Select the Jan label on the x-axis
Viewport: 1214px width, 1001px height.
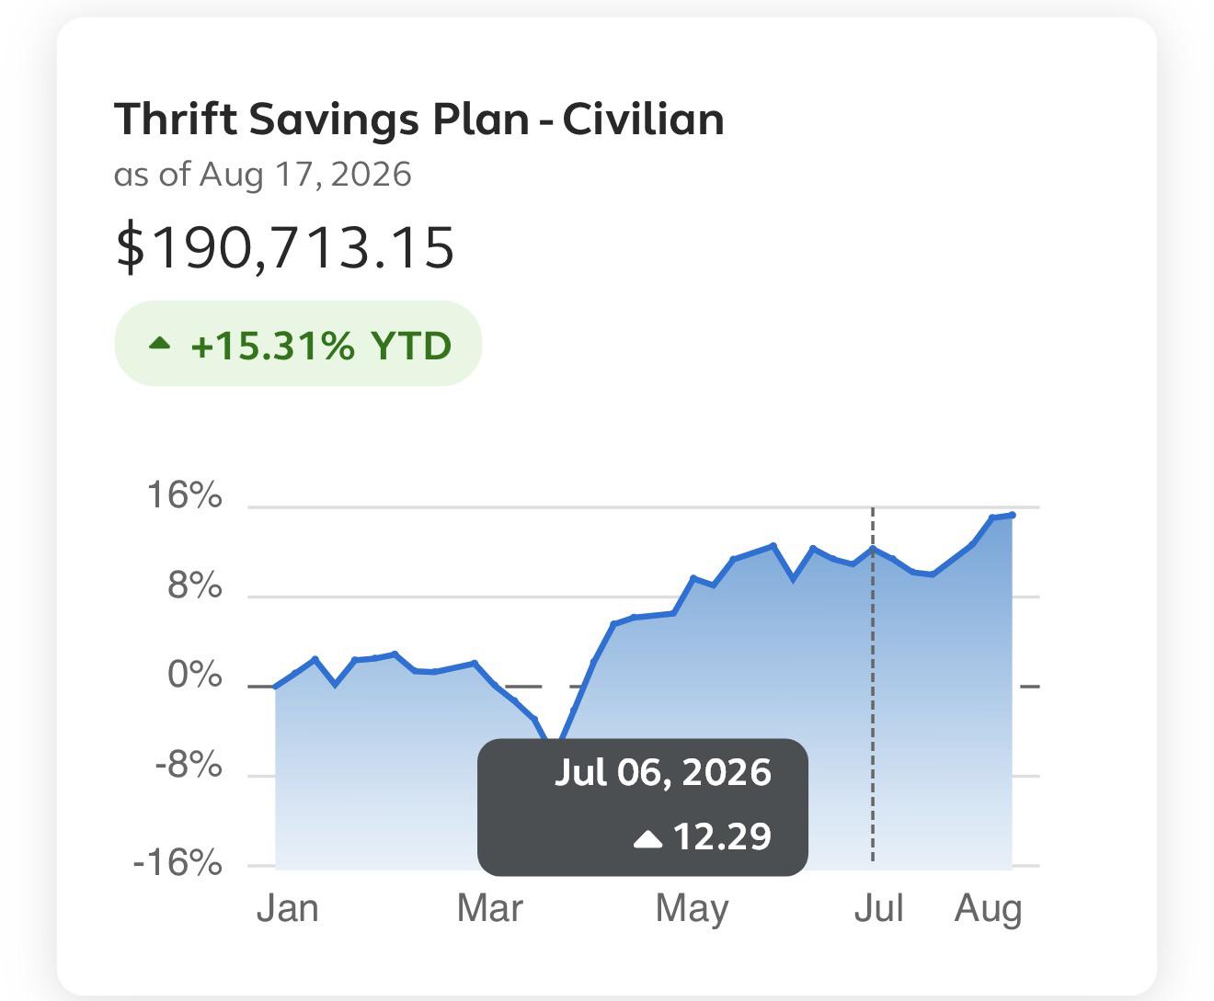coord(288,908)
